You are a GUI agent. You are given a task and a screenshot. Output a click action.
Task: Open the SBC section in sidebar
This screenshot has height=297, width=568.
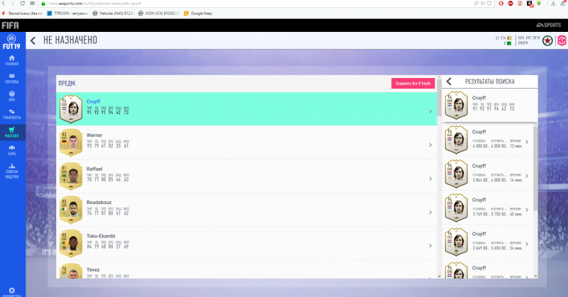[x=12, y=96]
